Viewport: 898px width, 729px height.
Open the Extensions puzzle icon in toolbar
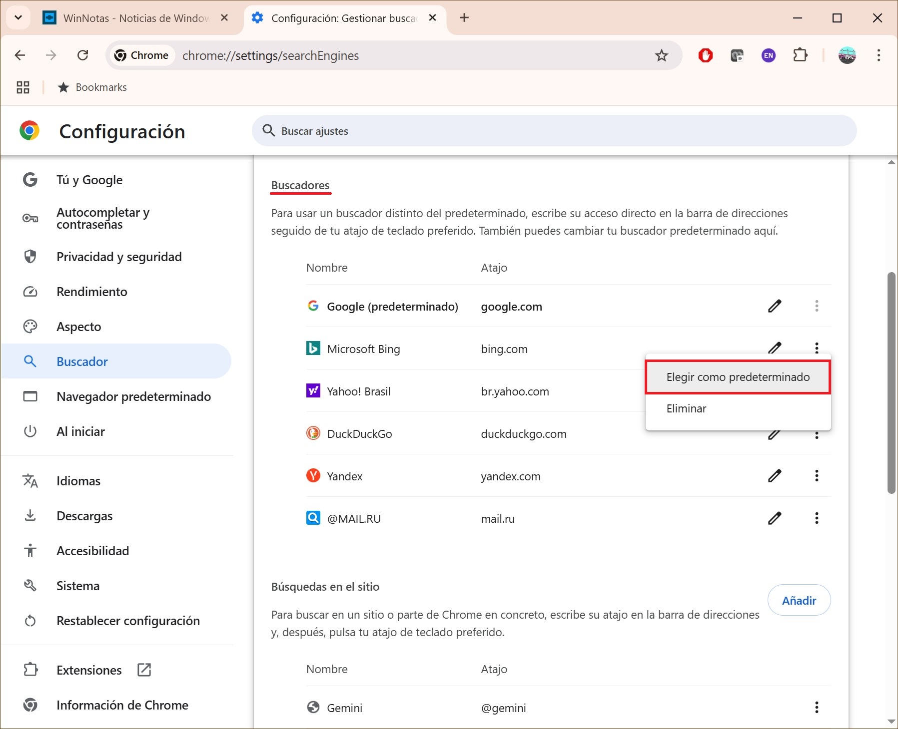coord(801,55)
